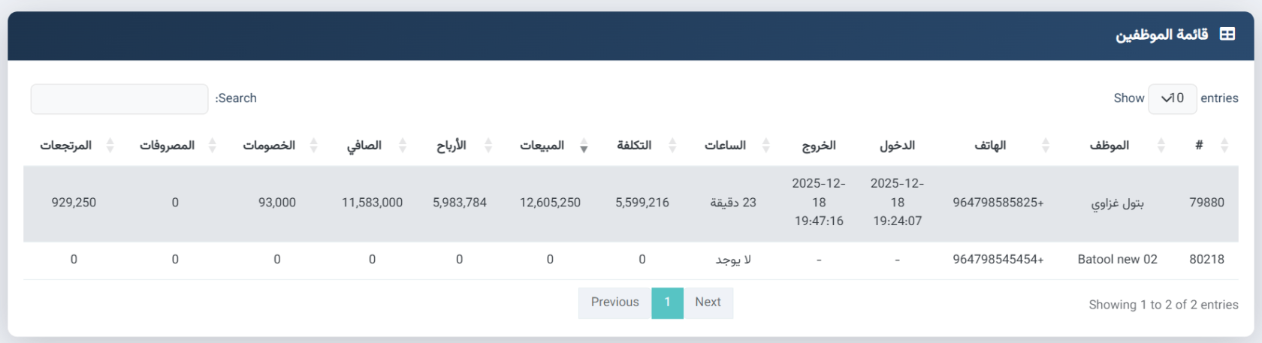Sort by المصروفات column arrows
The width and height of the screenshot is (1262, 343).
(213, 146)
